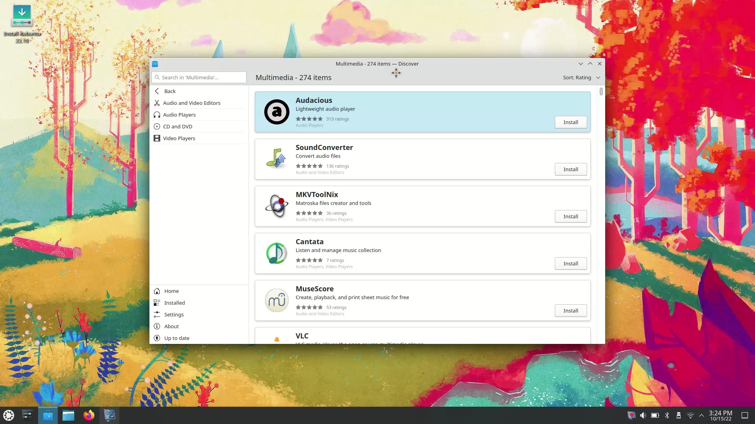Mute the volume from the system tray

[643, 415]
